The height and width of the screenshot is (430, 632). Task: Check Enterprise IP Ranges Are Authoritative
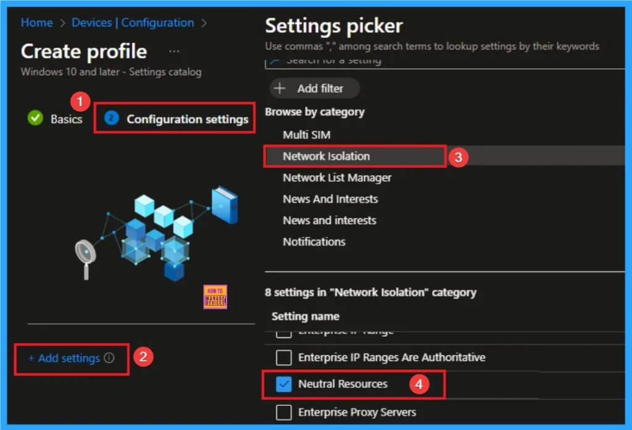283,358
